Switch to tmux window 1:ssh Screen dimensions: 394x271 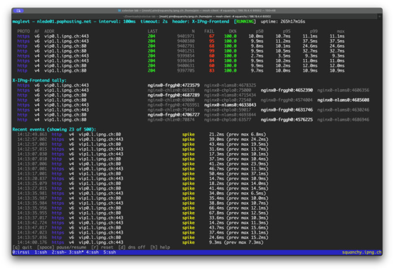41,252
